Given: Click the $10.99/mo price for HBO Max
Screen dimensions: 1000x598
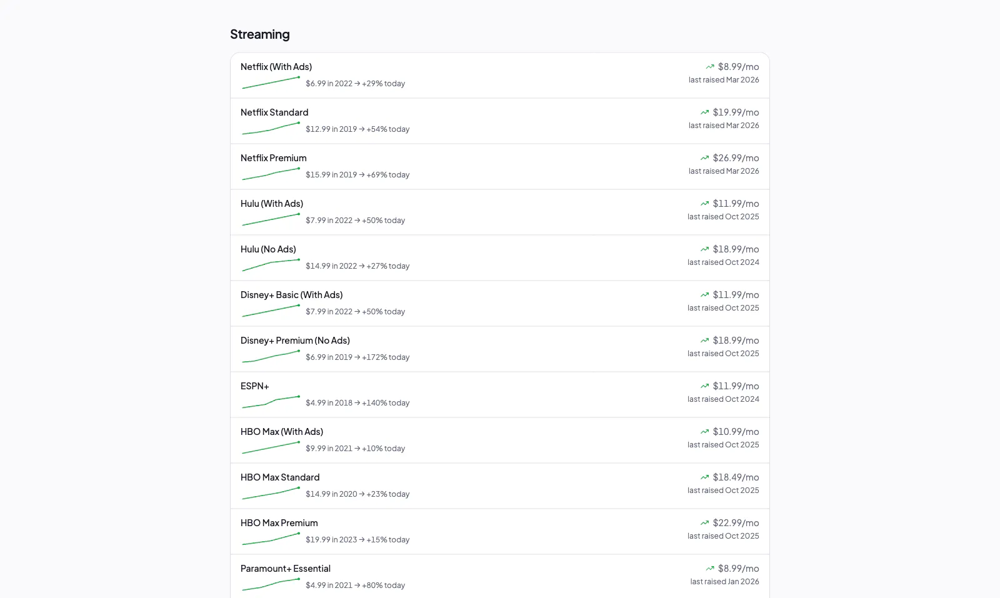Looking at the screenshot, I should [x=736, y=432].
